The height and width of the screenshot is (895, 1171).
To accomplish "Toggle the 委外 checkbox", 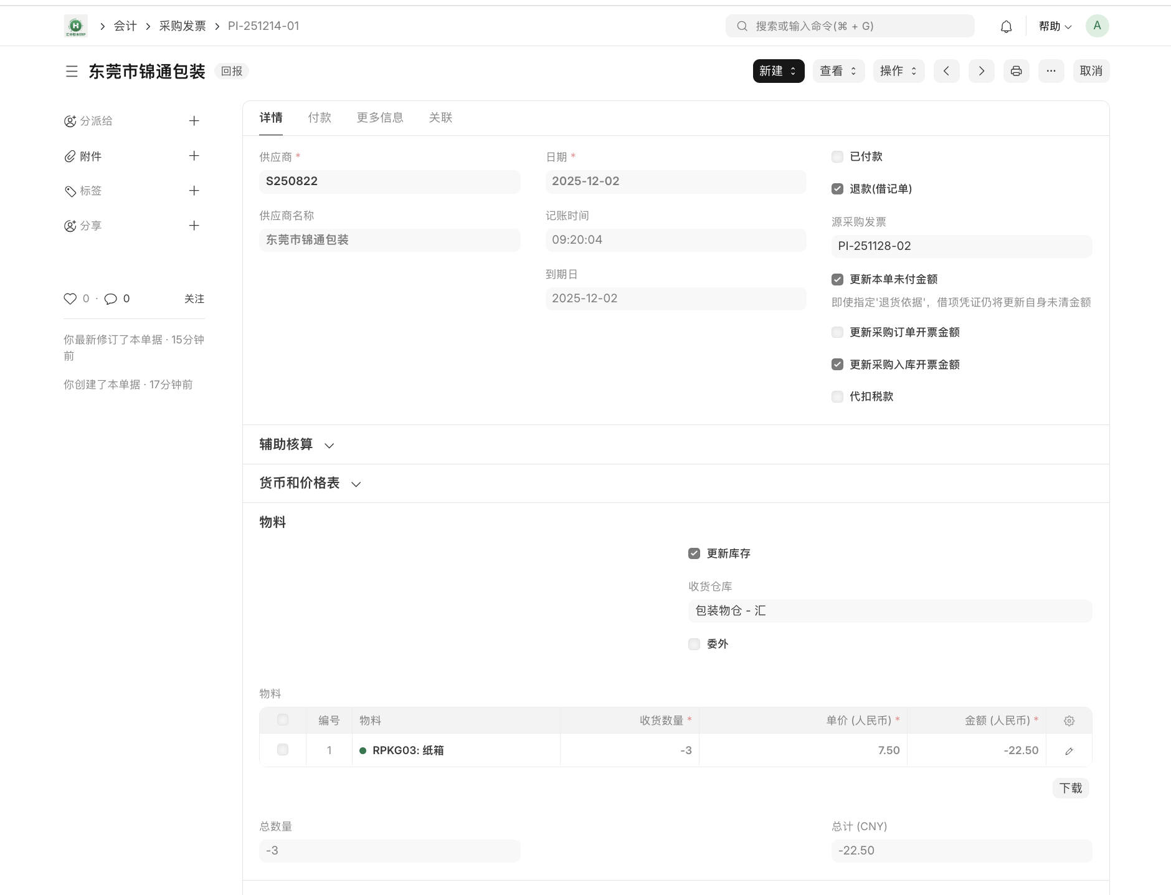I will coord(694,644).
